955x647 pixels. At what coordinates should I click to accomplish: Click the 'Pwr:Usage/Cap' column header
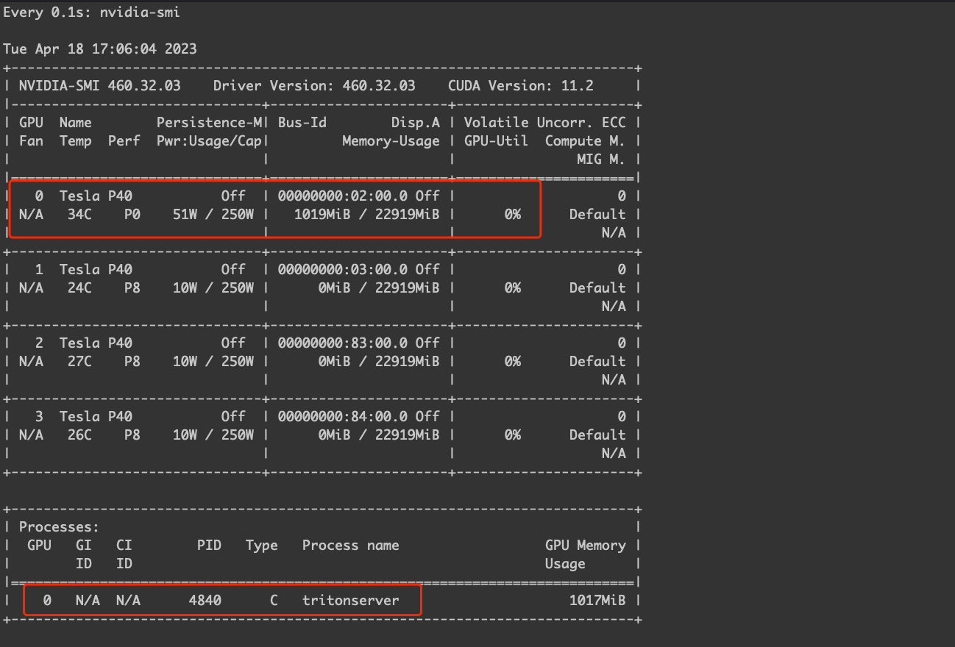point(209,141)
